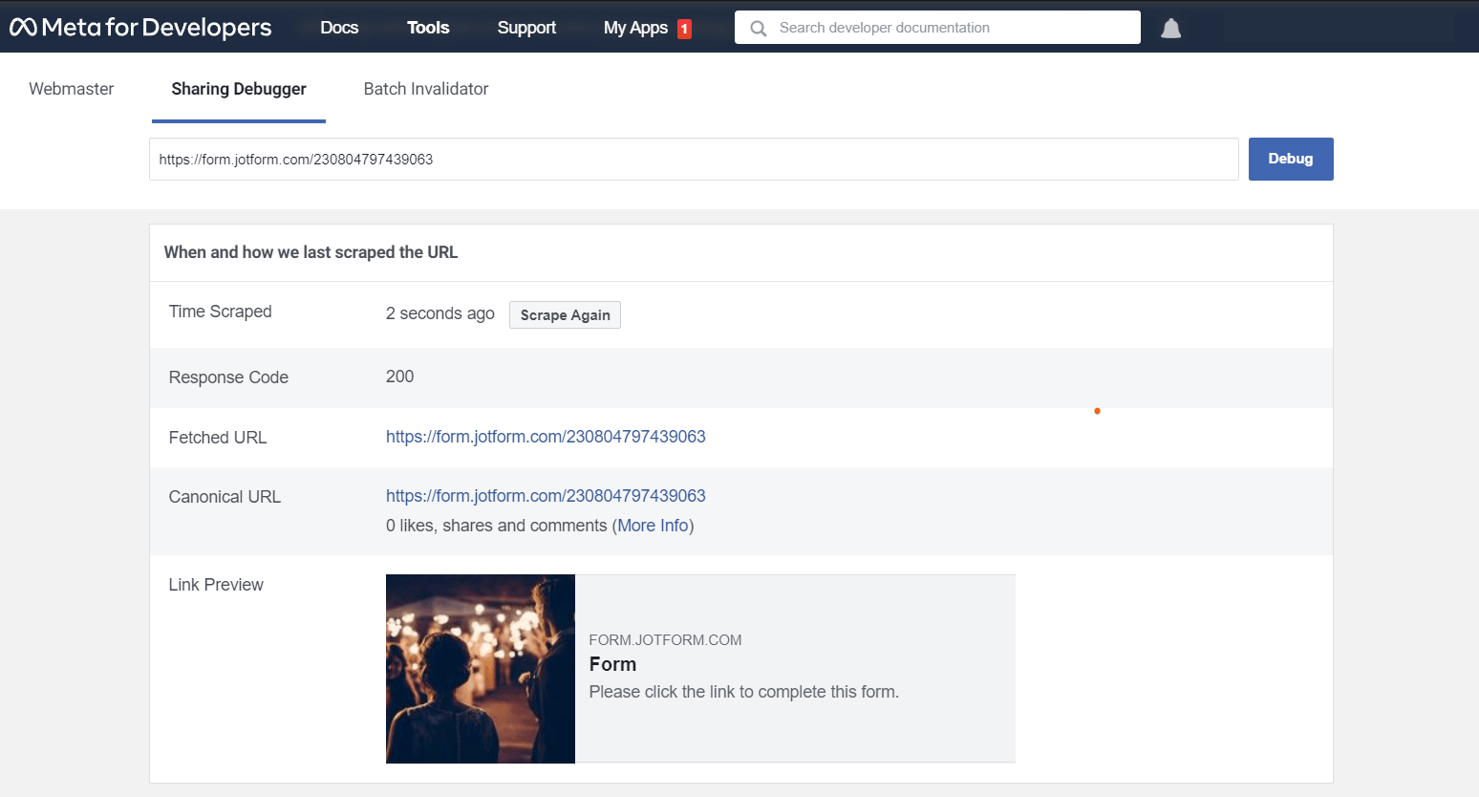Viewport: 1479px width, 797px height.
Task: Click the "0 likes, shares and comments" text
Action: tap(497, 526)
